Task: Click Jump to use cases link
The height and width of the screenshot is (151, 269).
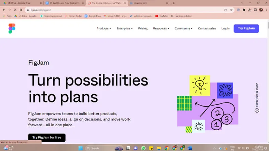Action: coord(257,95)
